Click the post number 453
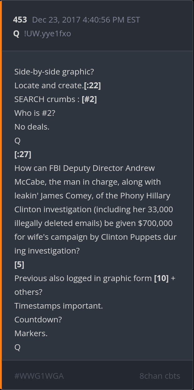The height and width of the screenshot is (390, 194). click(x=20, y=20)
